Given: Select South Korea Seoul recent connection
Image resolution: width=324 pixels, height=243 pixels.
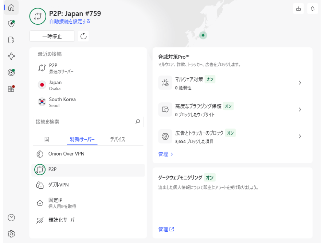Looking at the screenshot, I should pyautogui.click(x=62, y=102).
